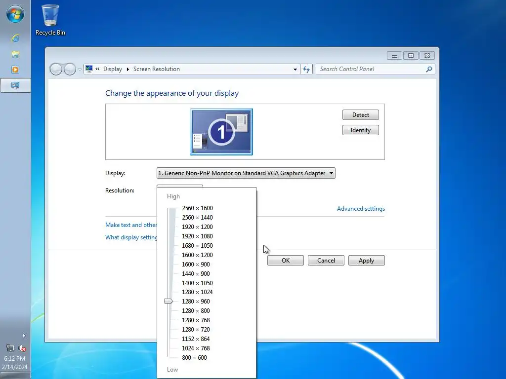506x379 pixels.
Task: Choose 1440 × 900 resolution
Action: (196, 273)
